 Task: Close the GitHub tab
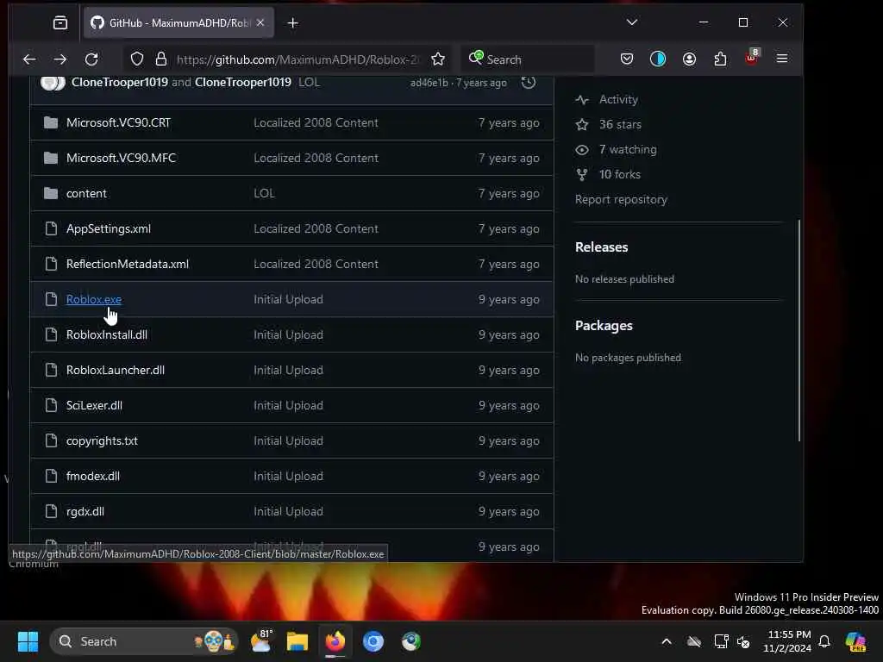[x=260, y=23]
